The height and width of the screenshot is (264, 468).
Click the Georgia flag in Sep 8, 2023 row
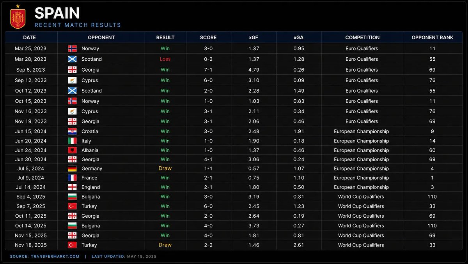(x=73, y=70)
